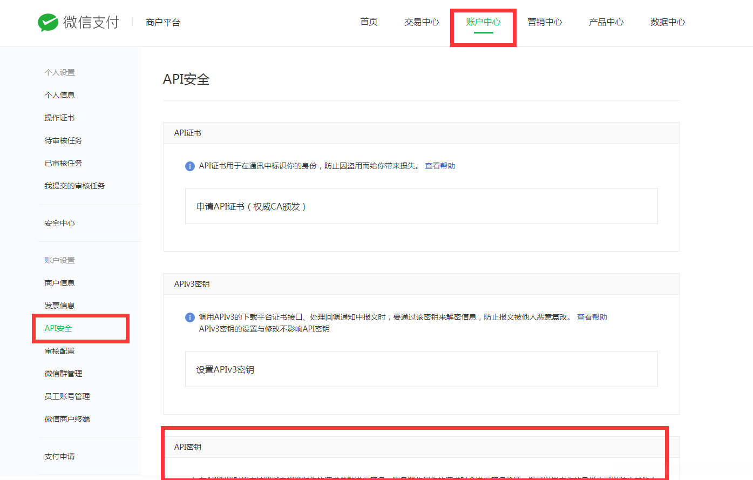Open the 首页 tab
This screenshot has width=753, height=480.
(x=369, y=22)
